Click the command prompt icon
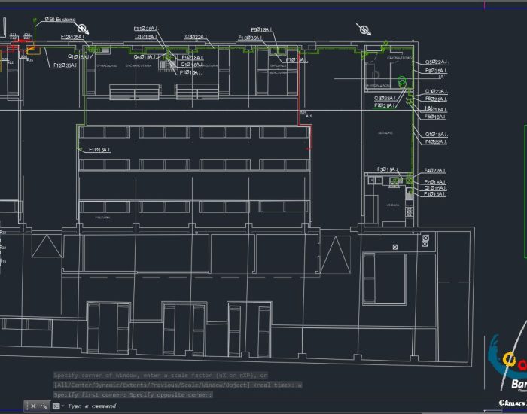527x414 pixels. pos(56,406)
